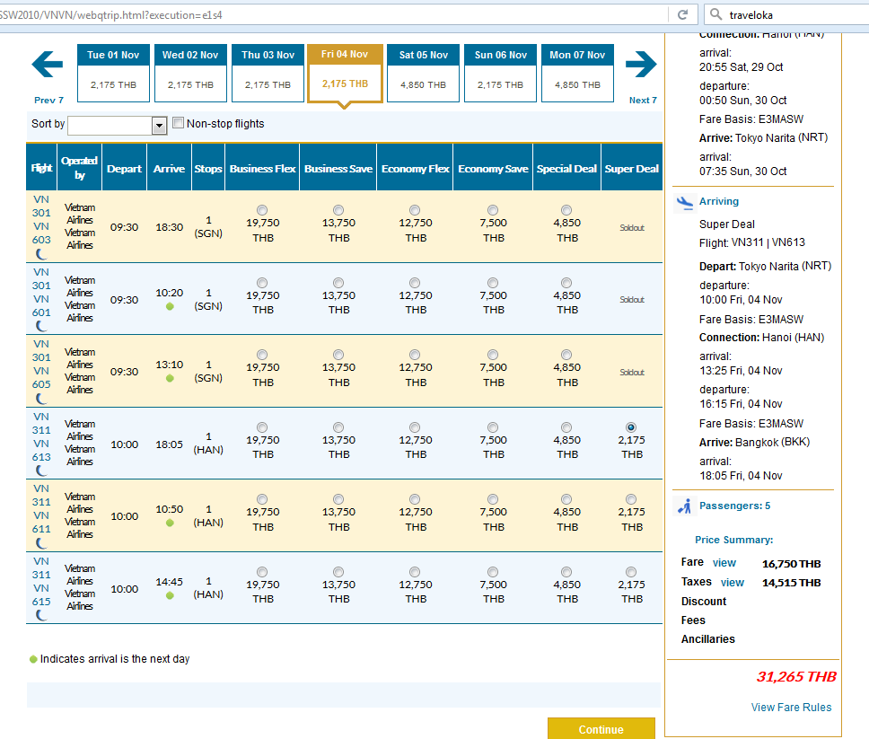Open the Sort by dropdown
The image size is (869, 739).
117,126
